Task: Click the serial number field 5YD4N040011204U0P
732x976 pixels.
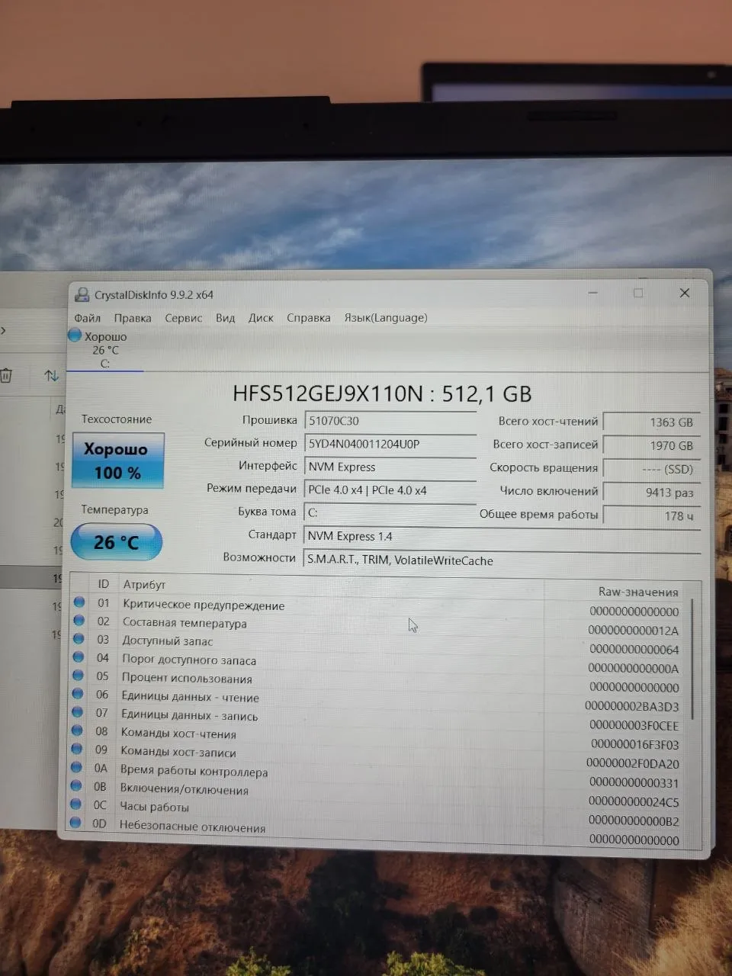Action: coord(390,444)
